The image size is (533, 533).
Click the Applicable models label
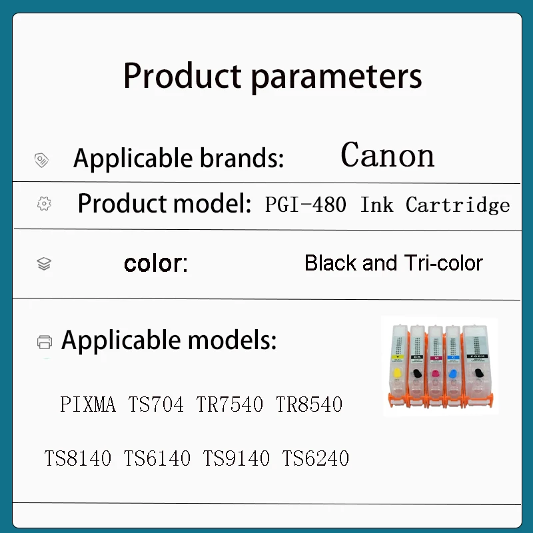click(x=169, y=340)
